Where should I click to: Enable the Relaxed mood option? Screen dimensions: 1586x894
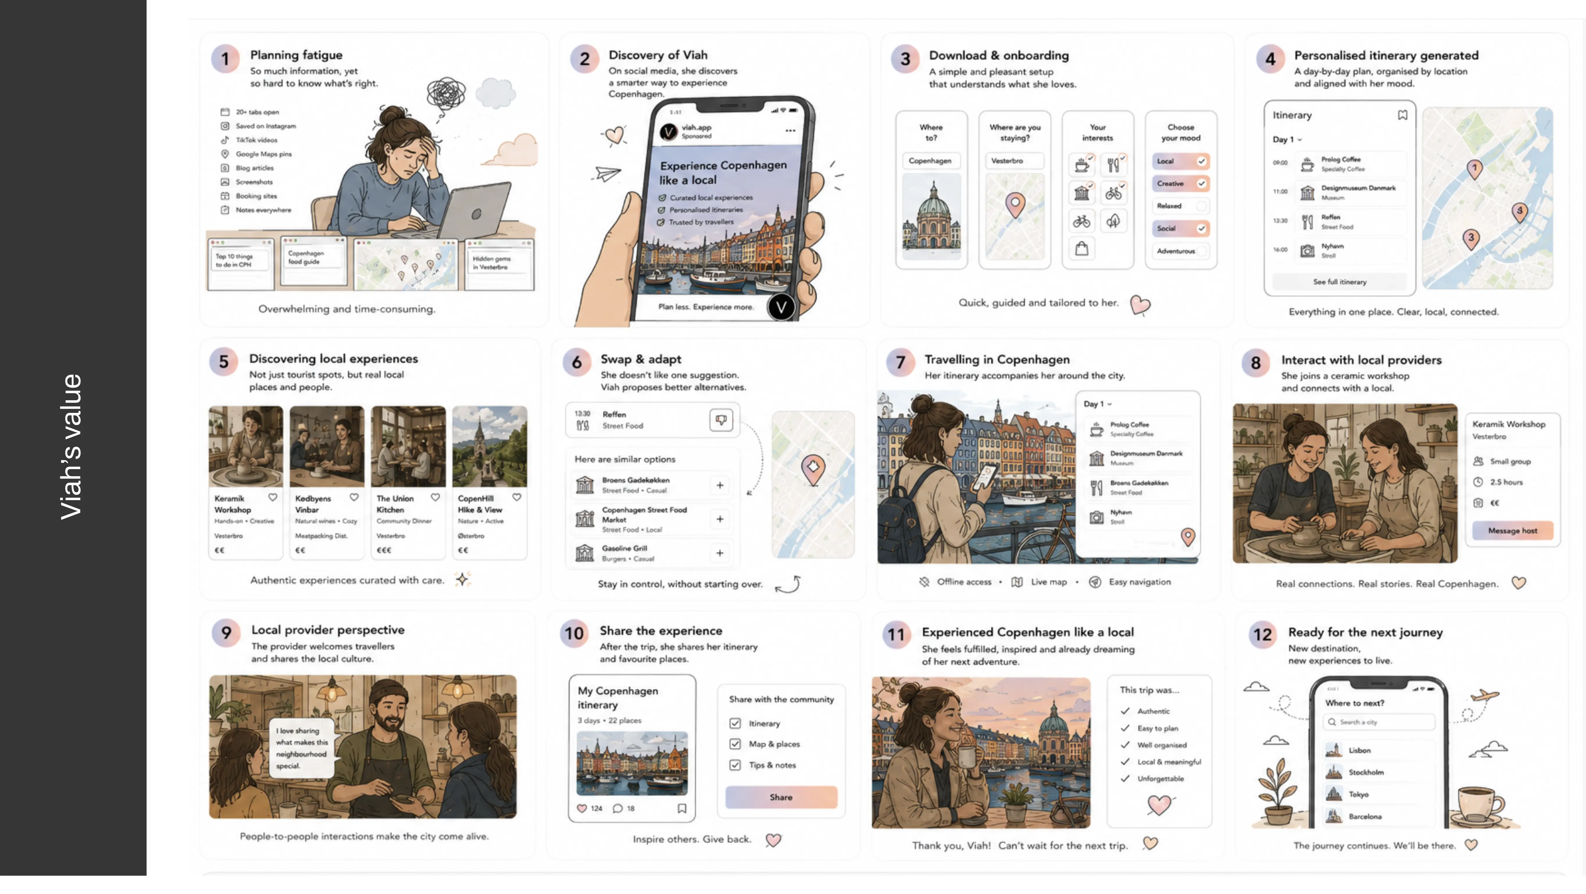point(1180,206)
